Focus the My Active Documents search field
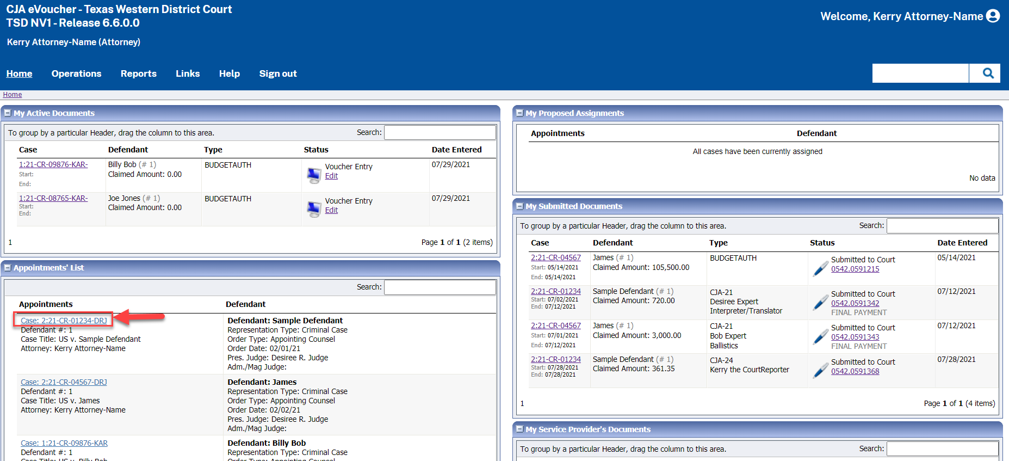Viewport: 1009px width, 461px height. (439, 132)
